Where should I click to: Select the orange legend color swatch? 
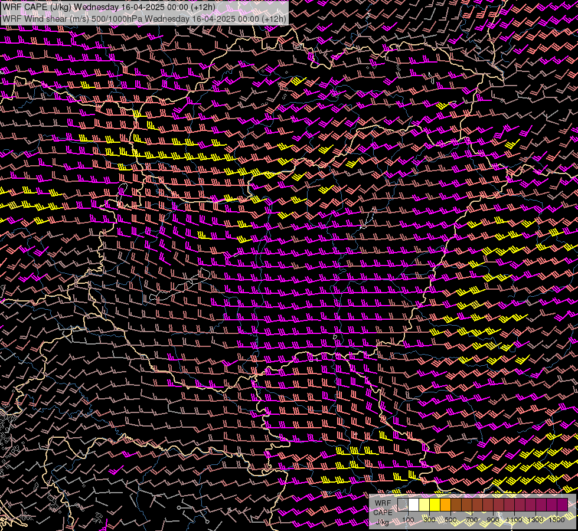coord(445,505)
